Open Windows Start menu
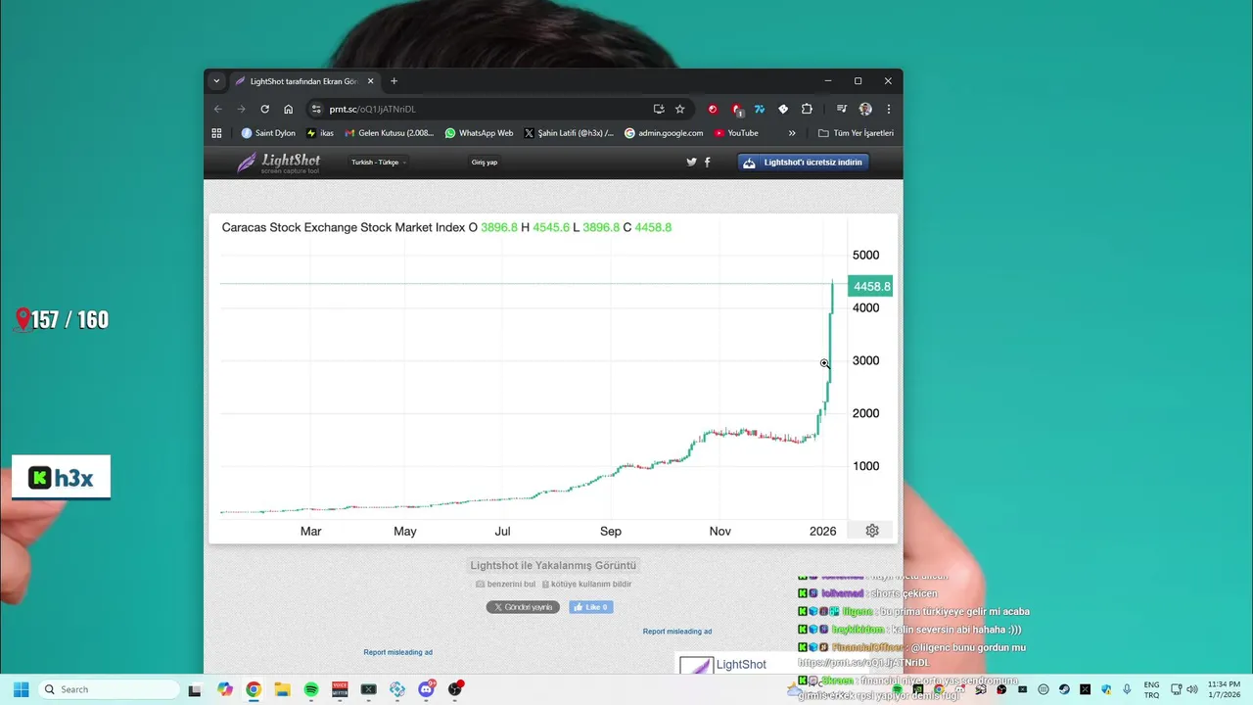Screen dimensions: 1253x705 pos(21,689)
